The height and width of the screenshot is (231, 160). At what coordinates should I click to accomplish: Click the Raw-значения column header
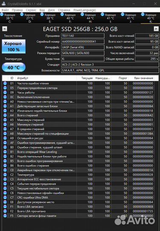pyautogui.click(x=142, y=78)
